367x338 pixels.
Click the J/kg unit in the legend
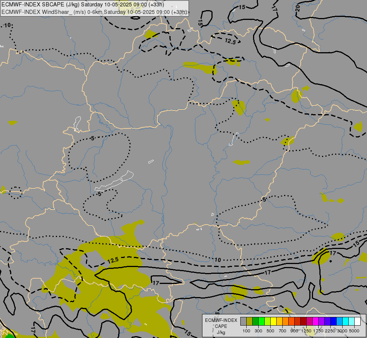[221, 332]
